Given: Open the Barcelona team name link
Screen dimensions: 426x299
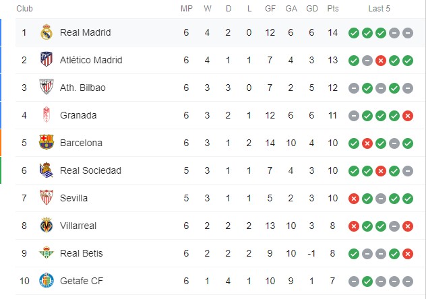Looking at the screenshot, I should pyautogui.click(x=81, y=143).
